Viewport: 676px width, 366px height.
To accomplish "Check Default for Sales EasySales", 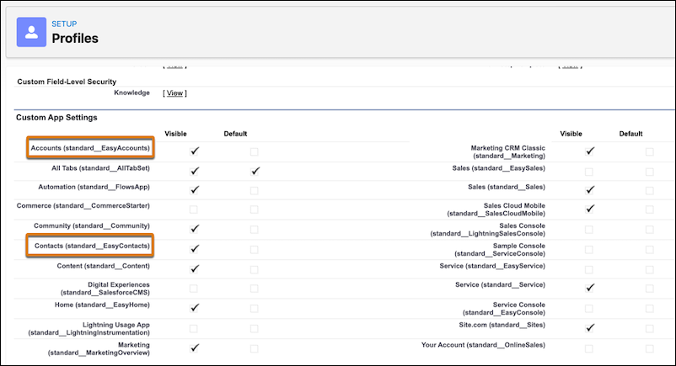I will 650,172.
